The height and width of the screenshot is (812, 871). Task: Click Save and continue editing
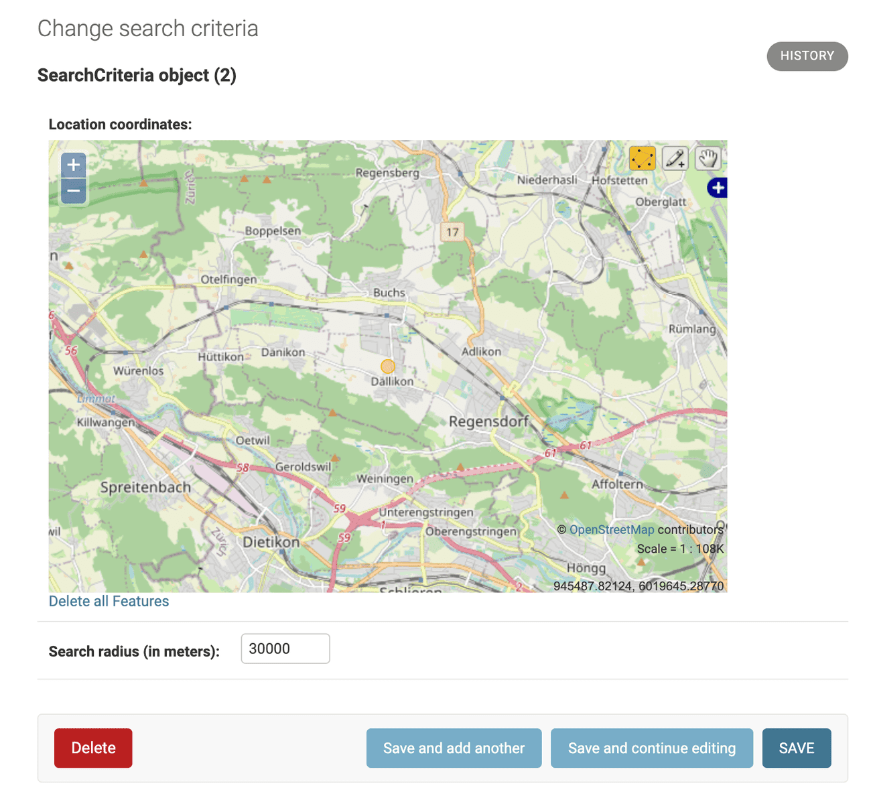tap(651, 748)
